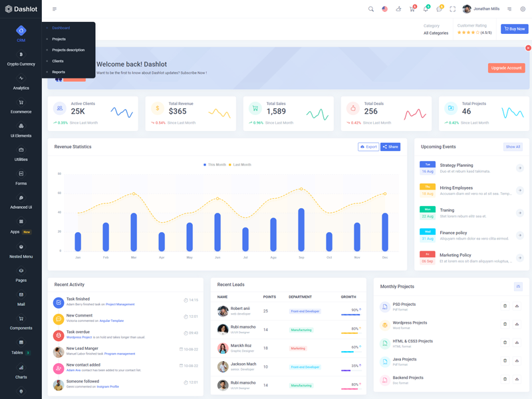
Task: Toggle the sidebar hamburger menu
Action: click(55, 9)
